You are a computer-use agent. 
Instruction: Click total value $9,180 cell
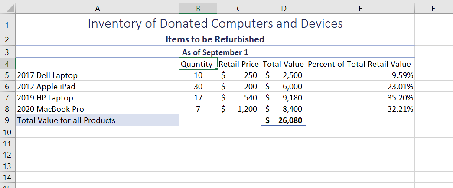(x=284, y=97)
